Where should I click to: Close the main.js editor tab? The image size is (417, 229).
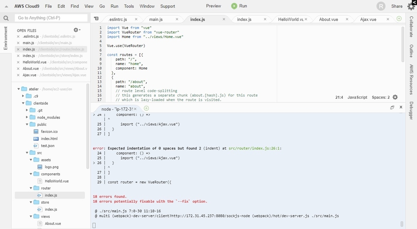click(x=177, y=19)
